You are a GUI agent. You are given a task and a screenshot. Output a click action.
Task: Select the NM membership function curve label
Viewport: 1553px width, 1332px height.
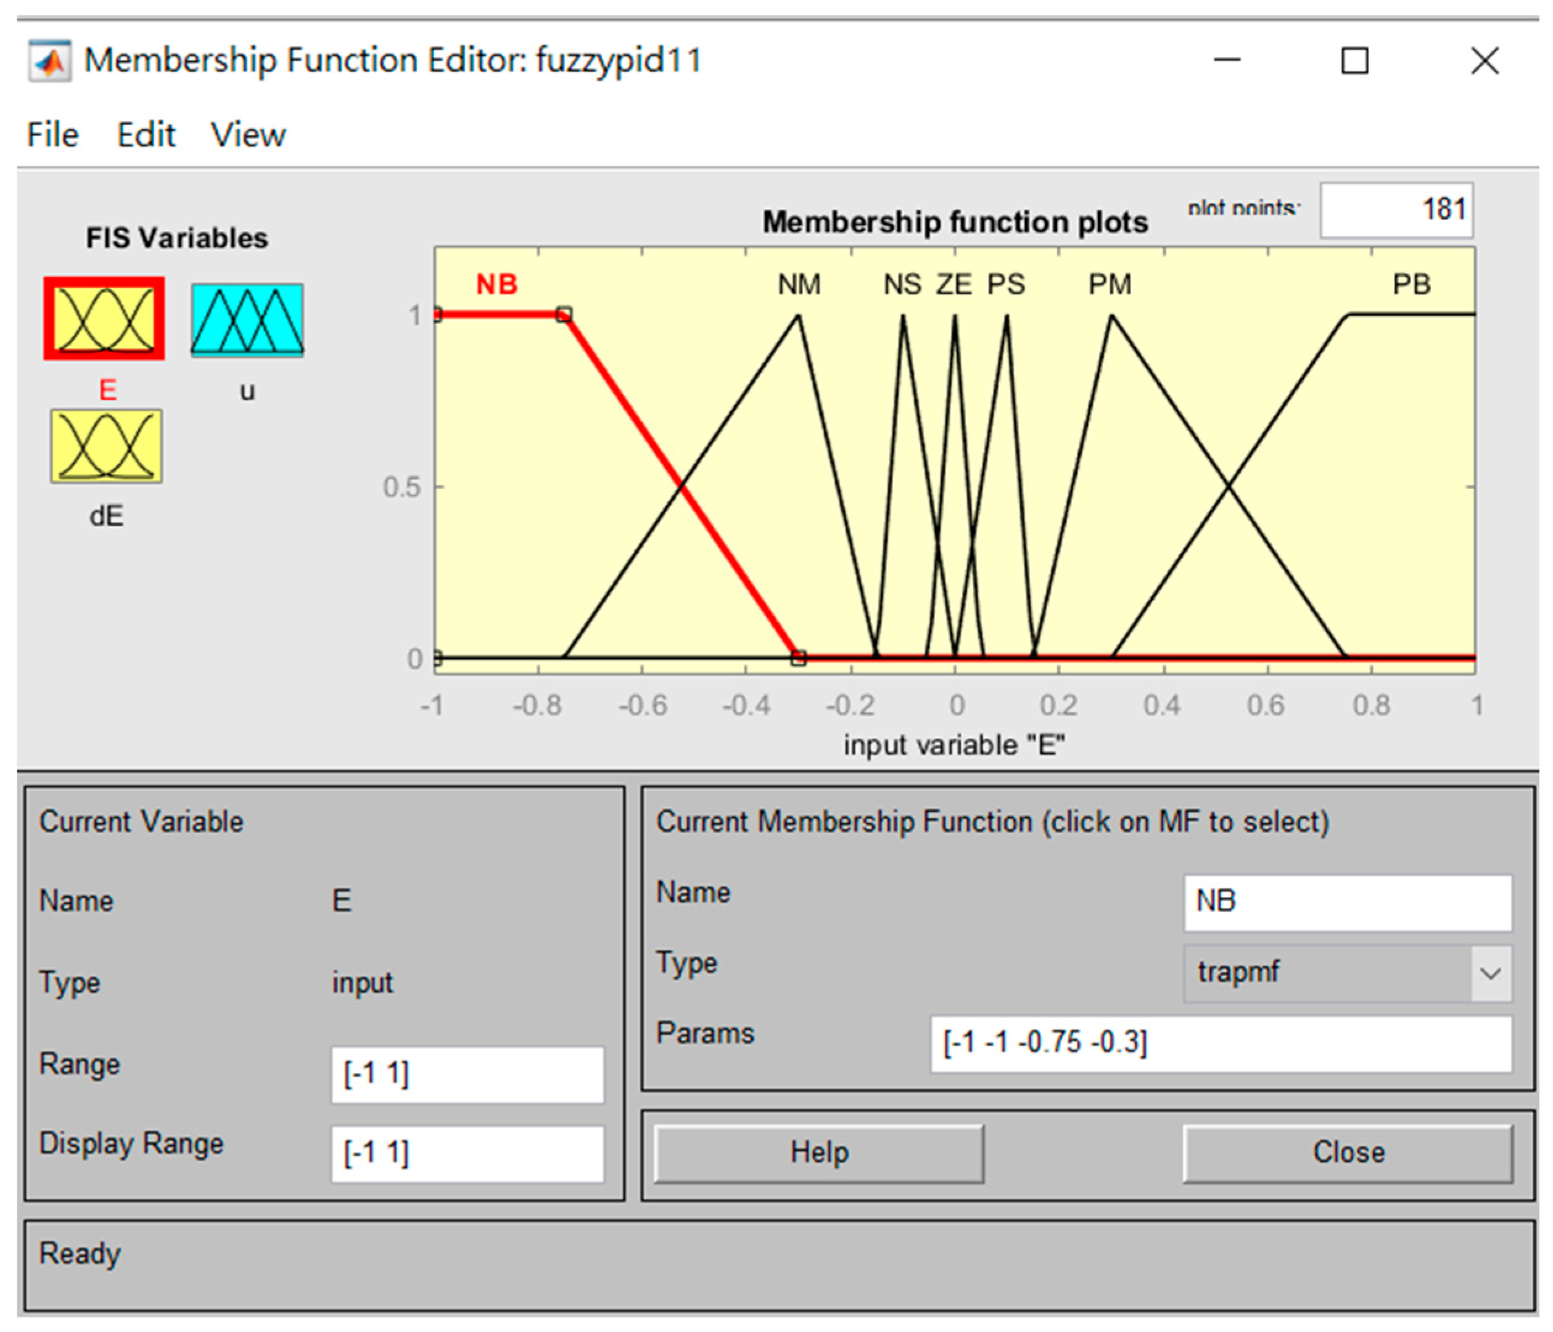(799, 285)
